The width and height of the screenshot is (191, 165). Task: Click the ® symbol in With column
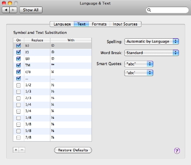[53, 52]
